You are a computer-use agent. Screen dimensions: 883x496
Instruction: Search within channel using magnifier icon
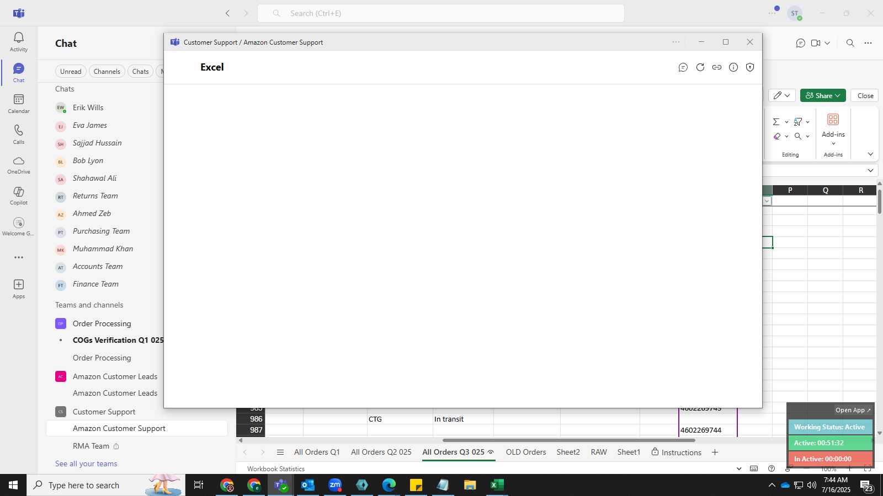coord(850,43)
